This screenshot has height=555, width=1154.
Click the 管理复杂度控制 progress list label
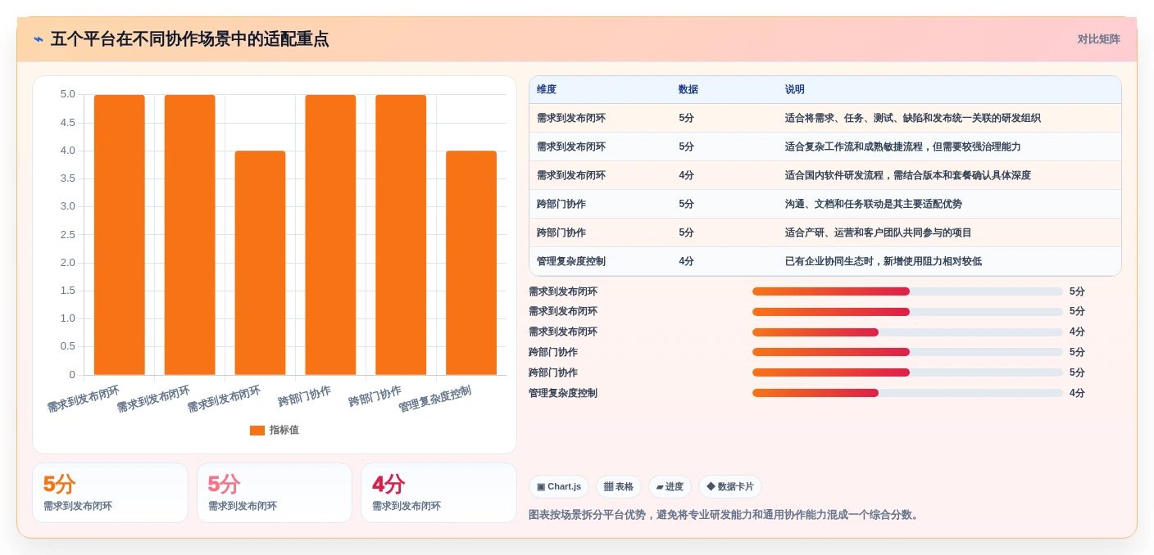pyautogui.click(x=563, y=393)
